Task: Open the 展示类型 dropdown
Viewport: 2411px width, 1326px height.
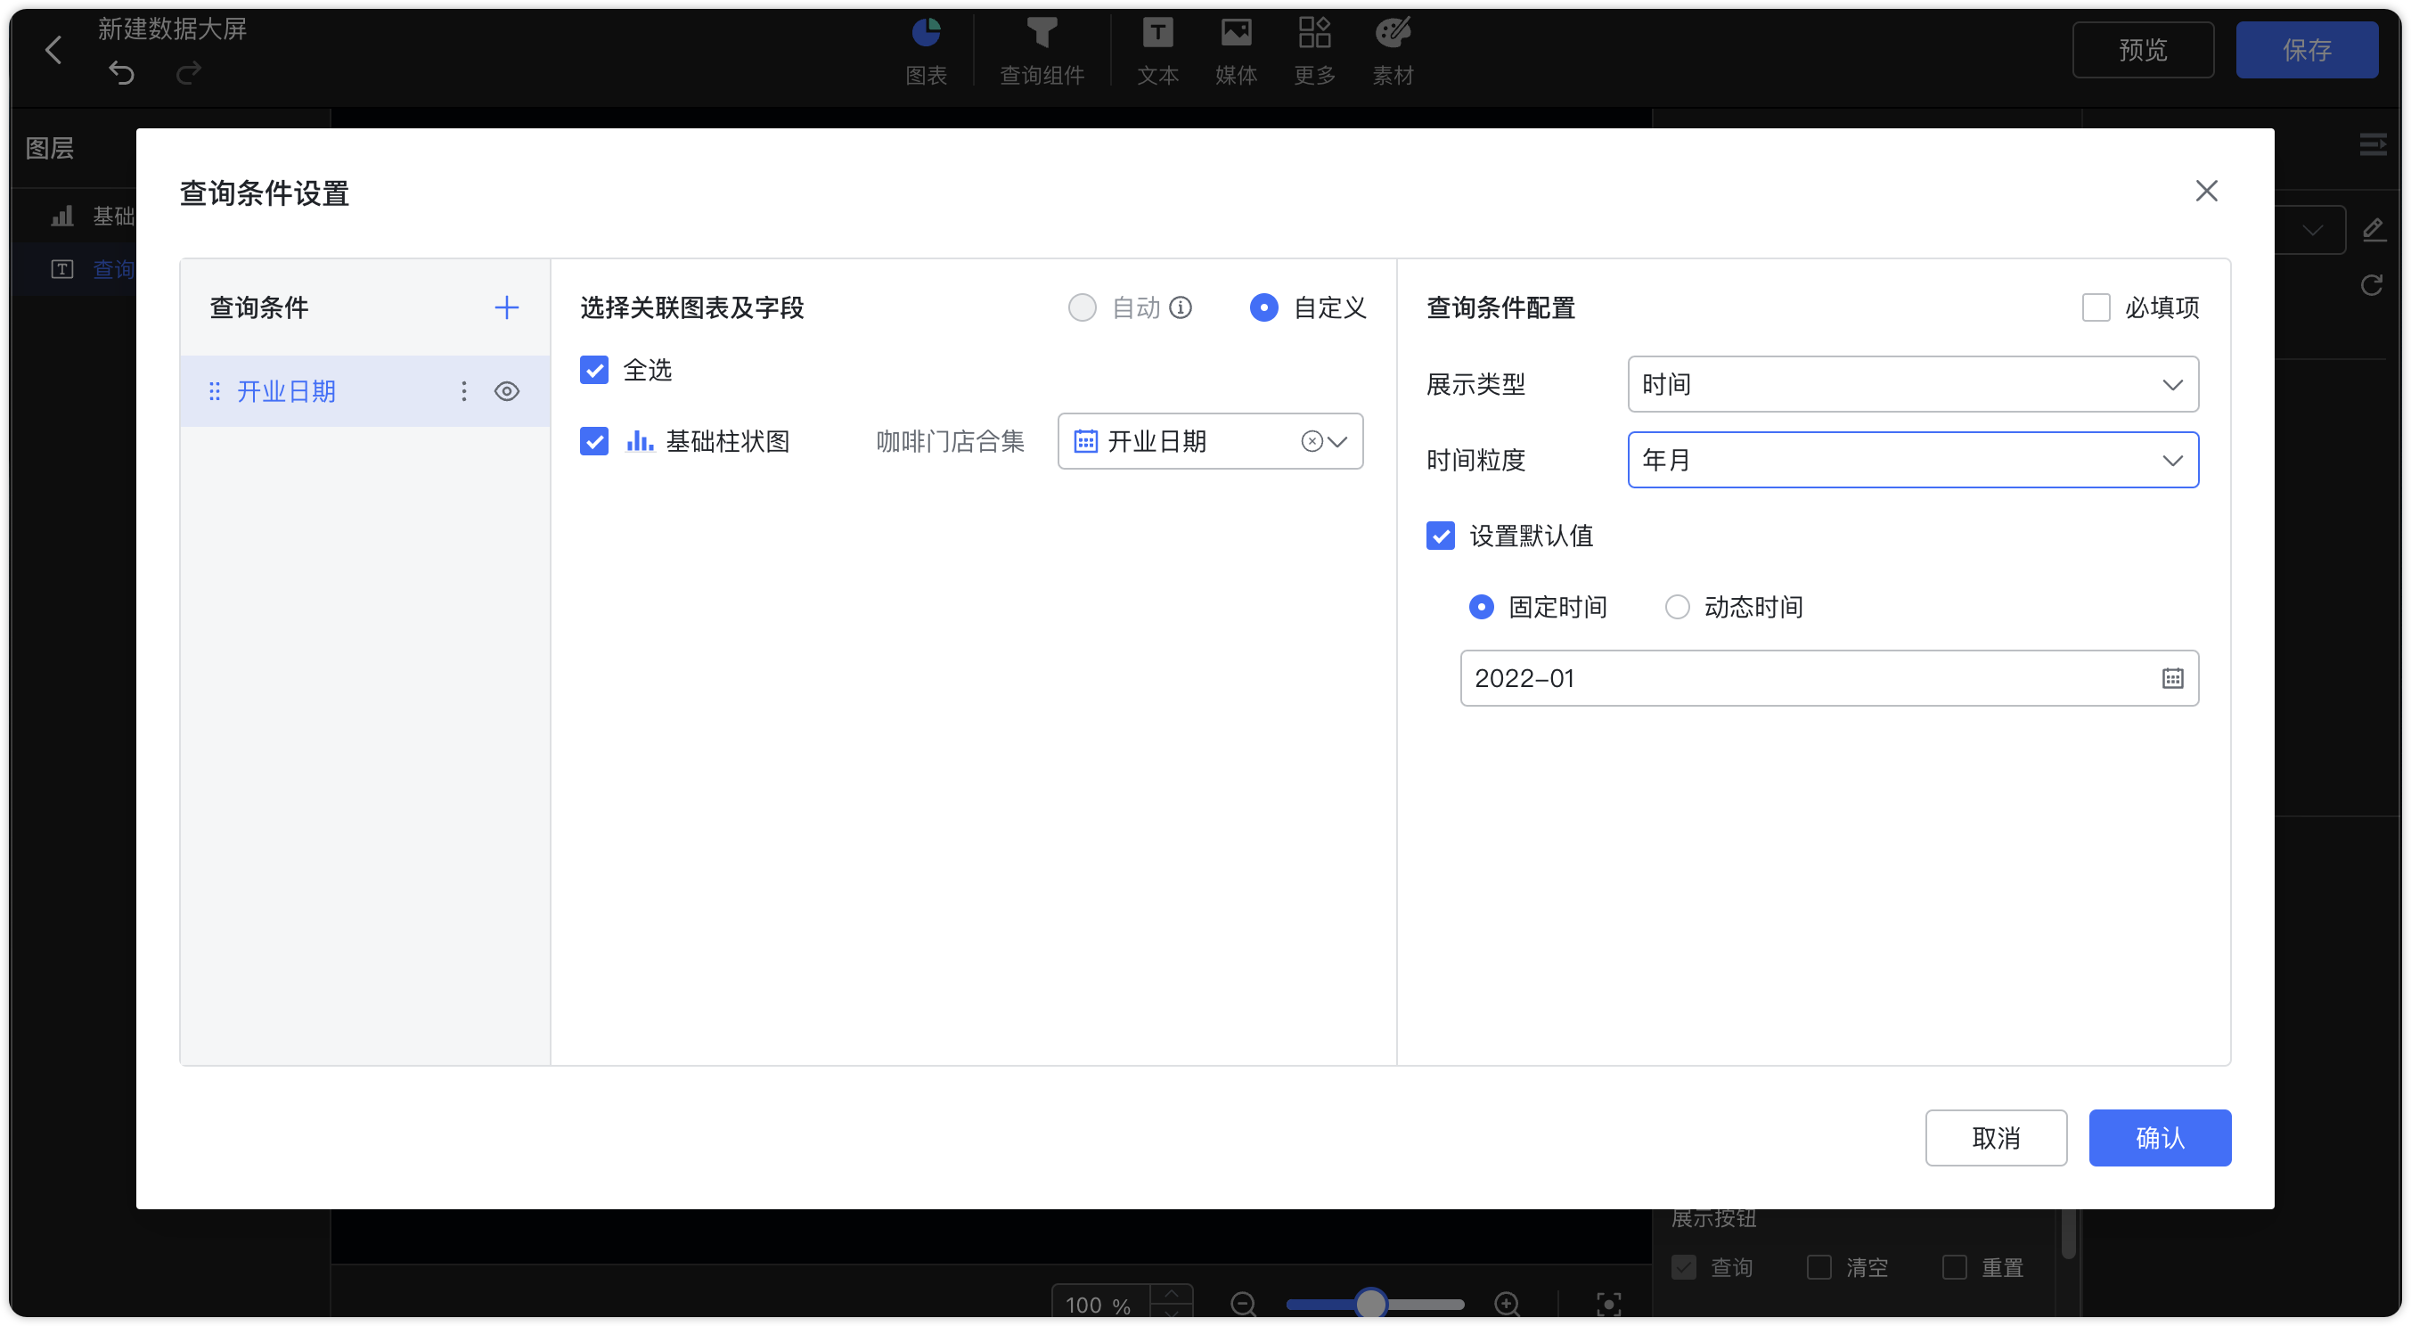Action: (x=1912, y=385)
